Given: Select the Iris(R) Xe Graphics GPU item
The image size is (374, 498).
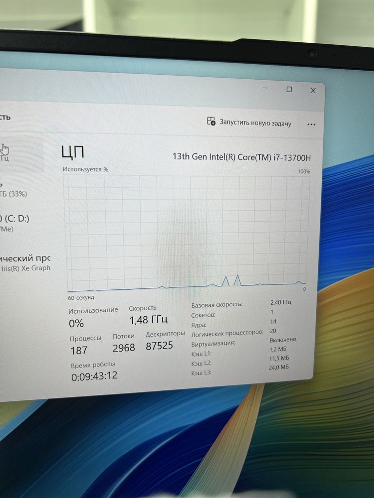Looking at the screenshot, I should [25, 263].
